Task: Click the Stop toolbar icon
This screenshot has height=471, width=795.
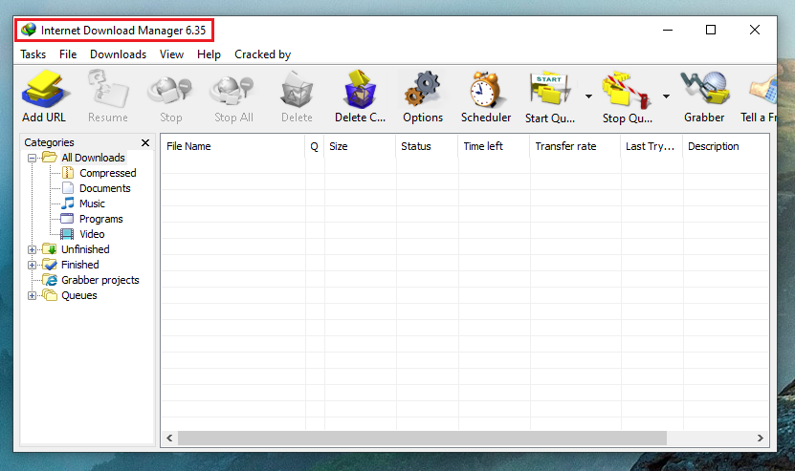Action: tap(170, 90)
